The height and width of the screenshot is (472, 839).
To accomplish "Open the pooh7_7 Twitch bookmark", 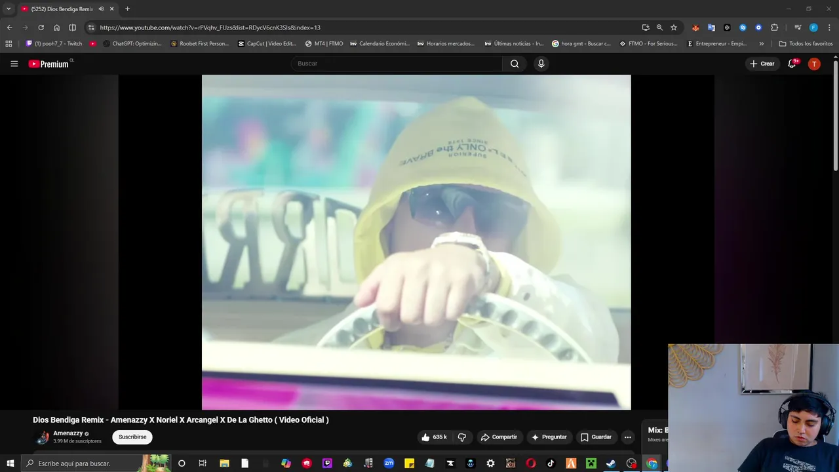I will (x=54, y=44).
